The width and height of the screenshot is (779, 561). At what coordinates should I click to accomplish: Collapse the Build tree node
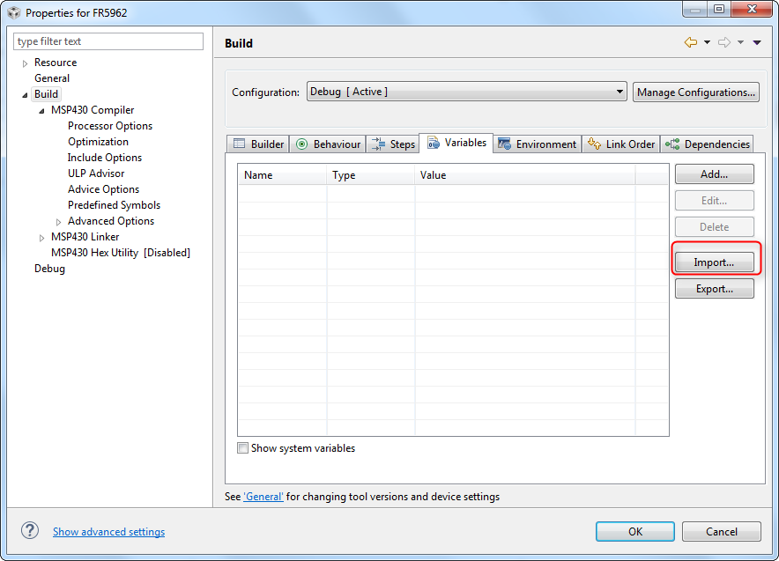(x=24, y=93)
